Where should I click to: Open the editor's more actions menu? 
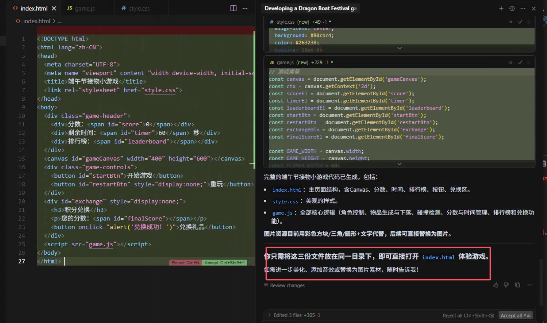[x=245, y=8]
